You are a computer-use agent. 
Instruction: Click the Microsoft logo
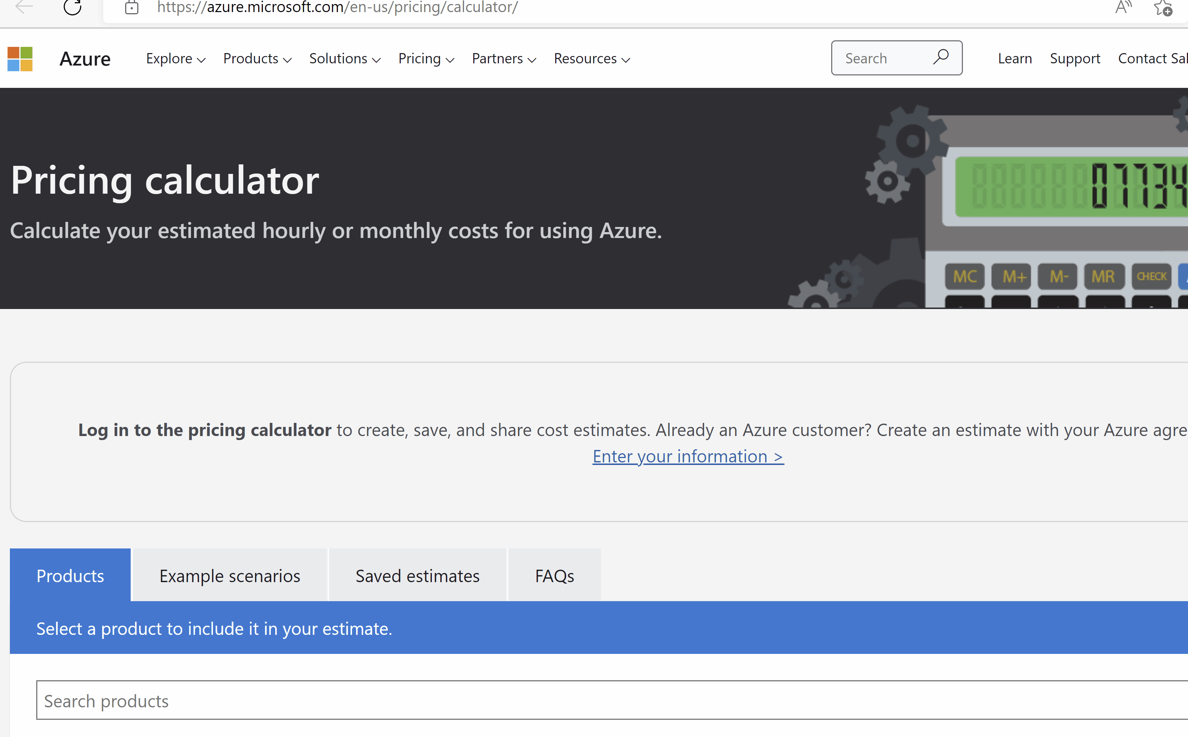[20, 59]
